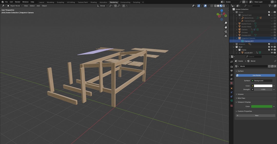Open the Object Data camera properties tab
This screenshot has height=144, width=277.
point(232,101)
